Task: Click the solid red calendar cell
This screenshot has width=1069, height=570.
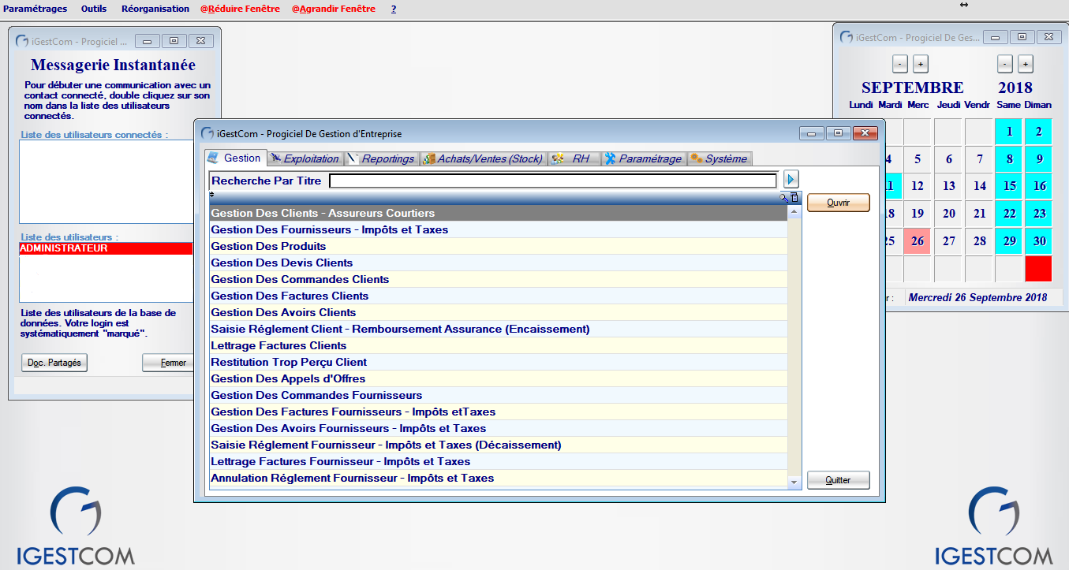Action: coord(1039,269)
